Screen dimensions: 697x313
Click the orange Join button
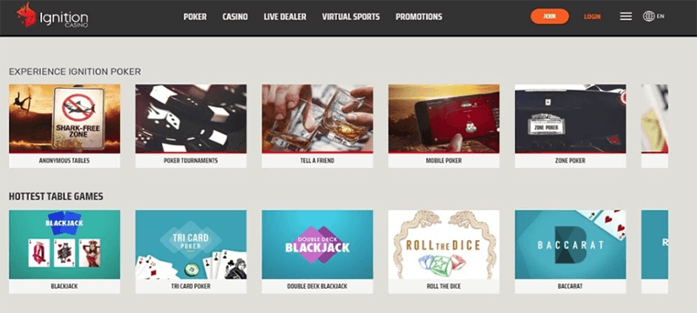[x=550, y=17]
